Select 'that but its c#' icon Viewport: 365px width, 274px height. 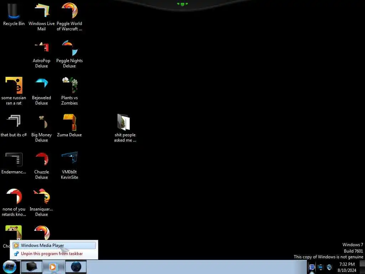(x=14, y=126)
